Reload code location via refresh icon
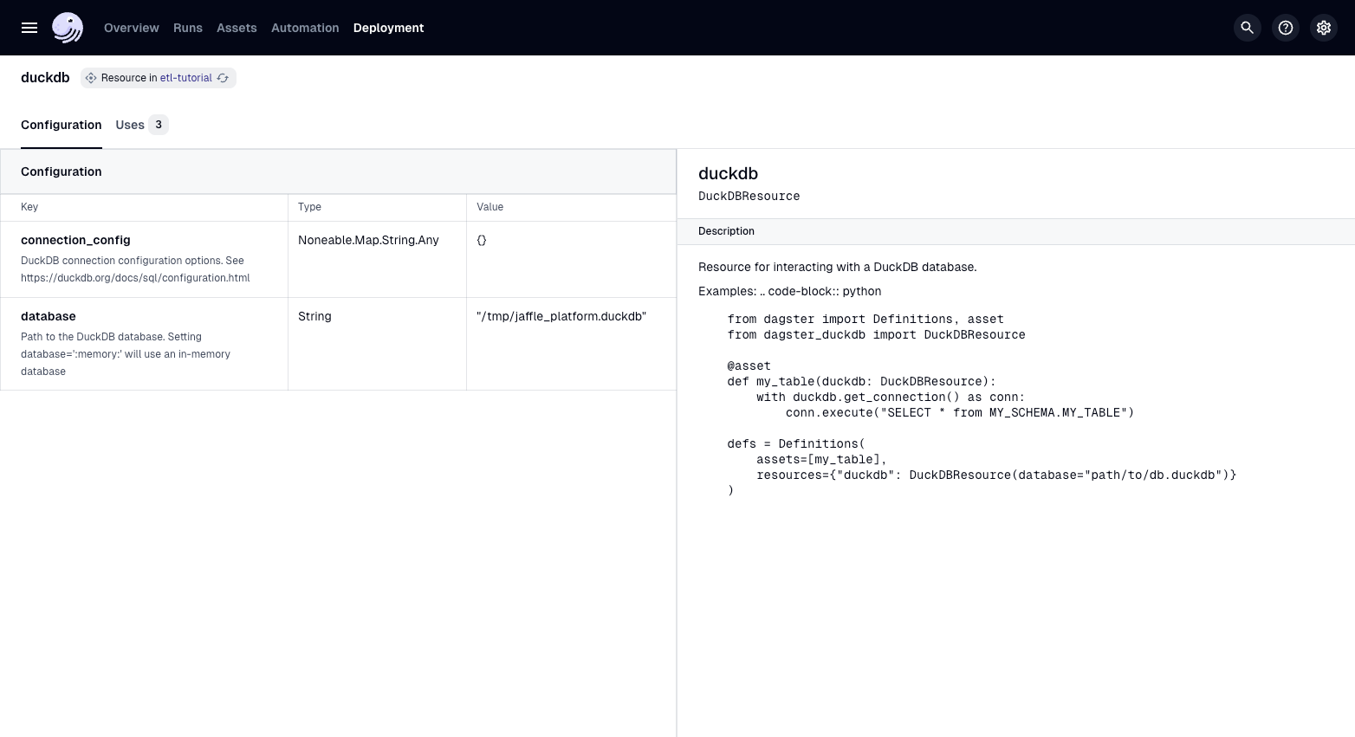Image resolution: width=1355 pixels, height=737 pixels. point(224,78)
